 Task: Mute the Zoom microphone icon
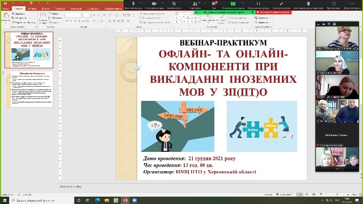click(134, 4)
